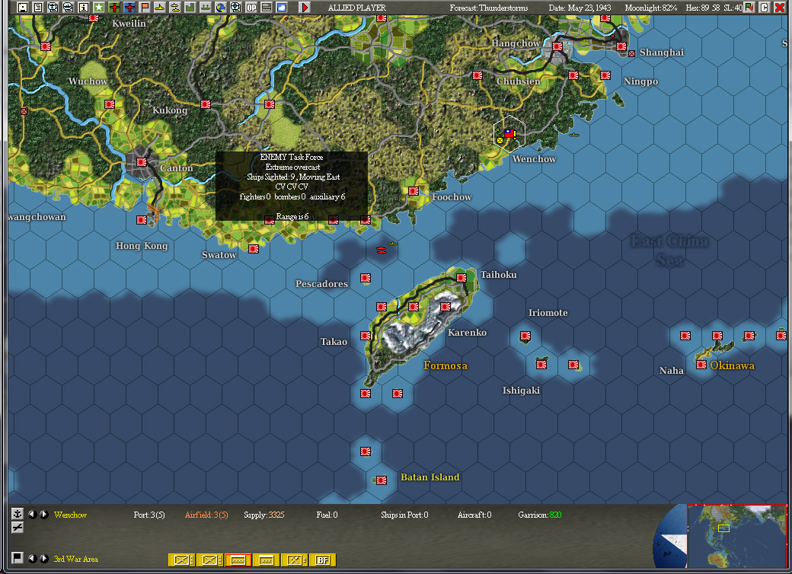
Task: Click the yellow unit marker at Wenchow hex
Action: coord(500,140)
